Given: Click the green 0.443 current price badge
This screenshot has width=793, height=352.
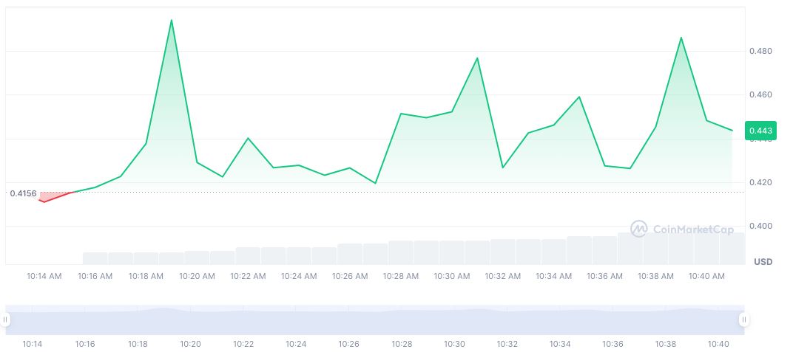Looking at the screenshot, I should click(760, 131).
